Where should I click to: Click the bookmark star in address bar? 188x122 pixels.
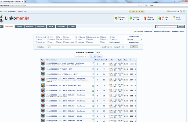139,5
